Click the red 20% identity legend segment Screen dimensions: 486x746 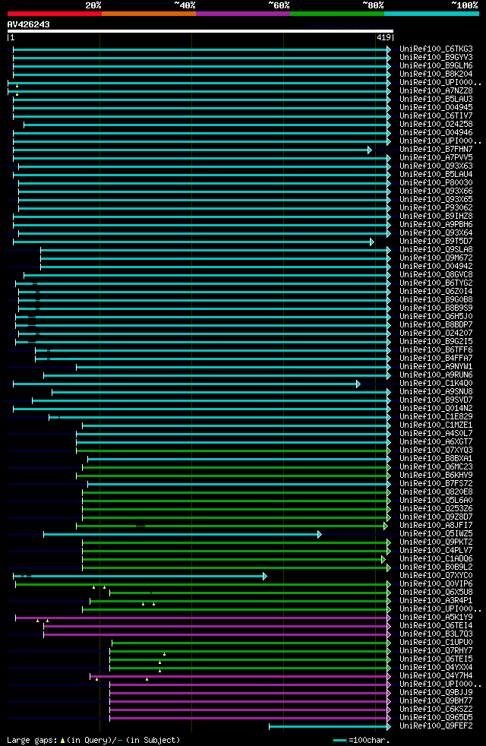(55, 14)
